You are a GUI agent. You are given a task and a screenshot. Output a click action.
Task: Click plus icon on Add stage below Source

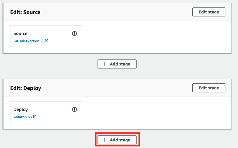105,64
